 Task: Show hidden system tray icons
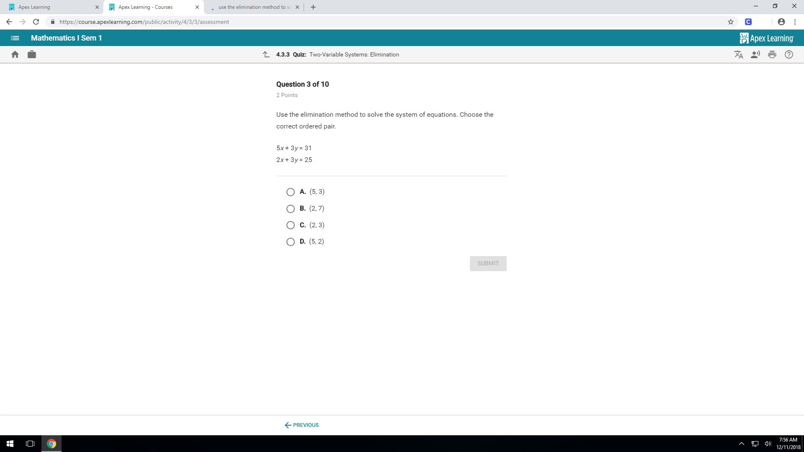tap(741, 444)
